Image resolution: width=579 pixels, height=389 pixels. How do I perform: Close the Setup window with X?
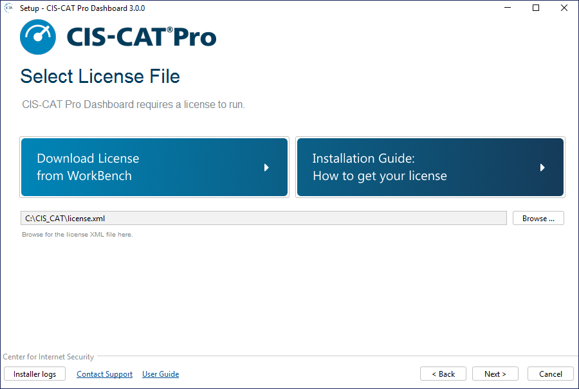pos(564,8)
